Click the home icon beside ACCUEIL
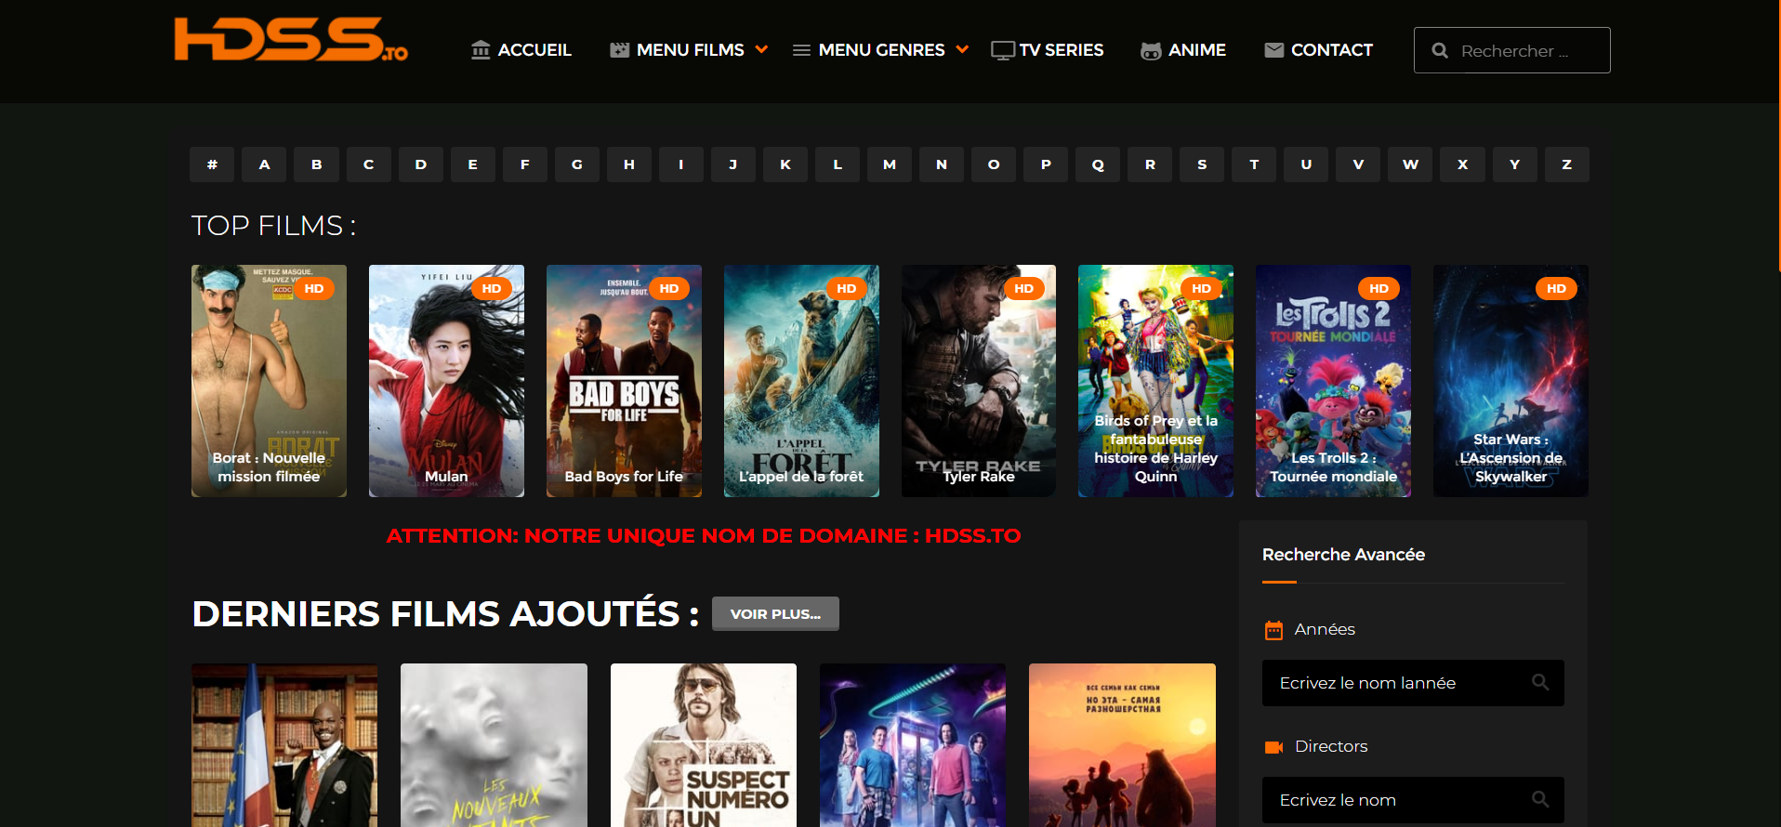The height and width of the screenshot is (827, 1781). click(x=481, y=50)
